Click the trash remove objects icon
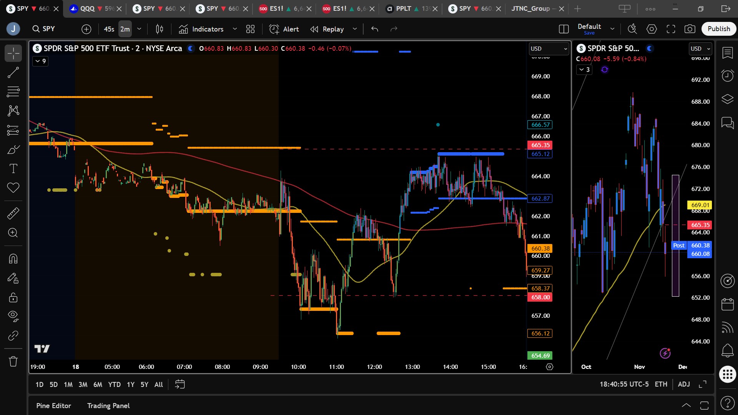The height and width of the screenshot is (415, 738). click(x=13, y=361)
